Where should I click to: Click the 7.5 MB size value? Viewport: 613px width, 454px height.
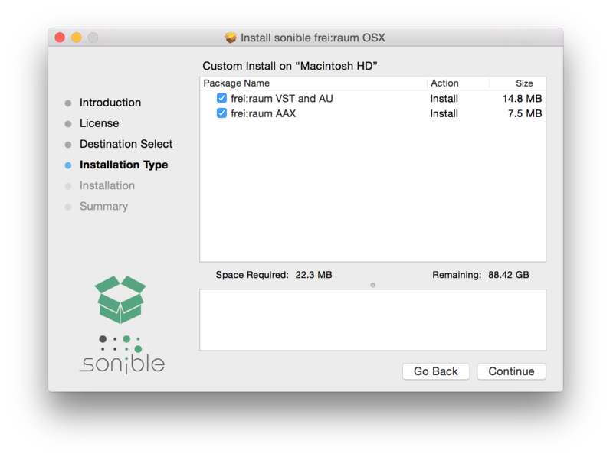[525, 113]
